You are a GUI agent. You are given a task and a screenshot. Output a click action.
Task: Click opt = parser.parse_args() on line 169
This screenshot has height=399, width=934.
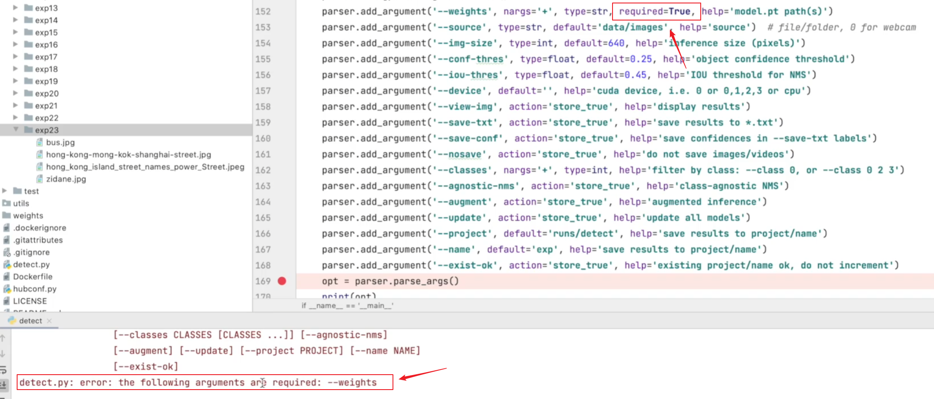(x=390, y=281)
